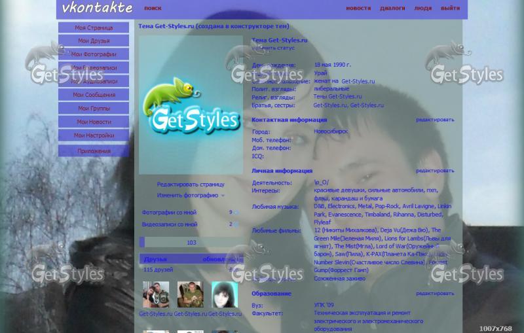Open Фотографии со мной
This screenshot has height=333, width=524.
pos(169,212)
